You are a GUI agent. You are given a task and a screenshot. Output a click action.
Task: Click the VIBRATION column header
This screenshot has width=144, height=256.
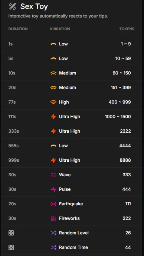click(60, 29)
